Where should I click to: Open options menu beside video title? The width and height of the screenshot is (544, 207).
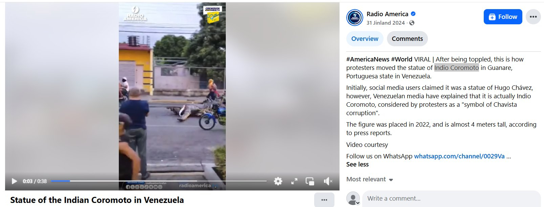tap(324, 200)
